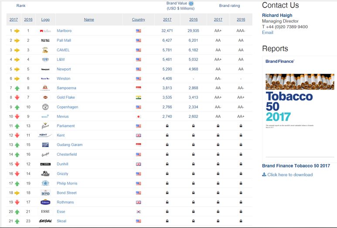337x228 pixels.
Task: Click the Parliament logo
Action: pos(45,126)
